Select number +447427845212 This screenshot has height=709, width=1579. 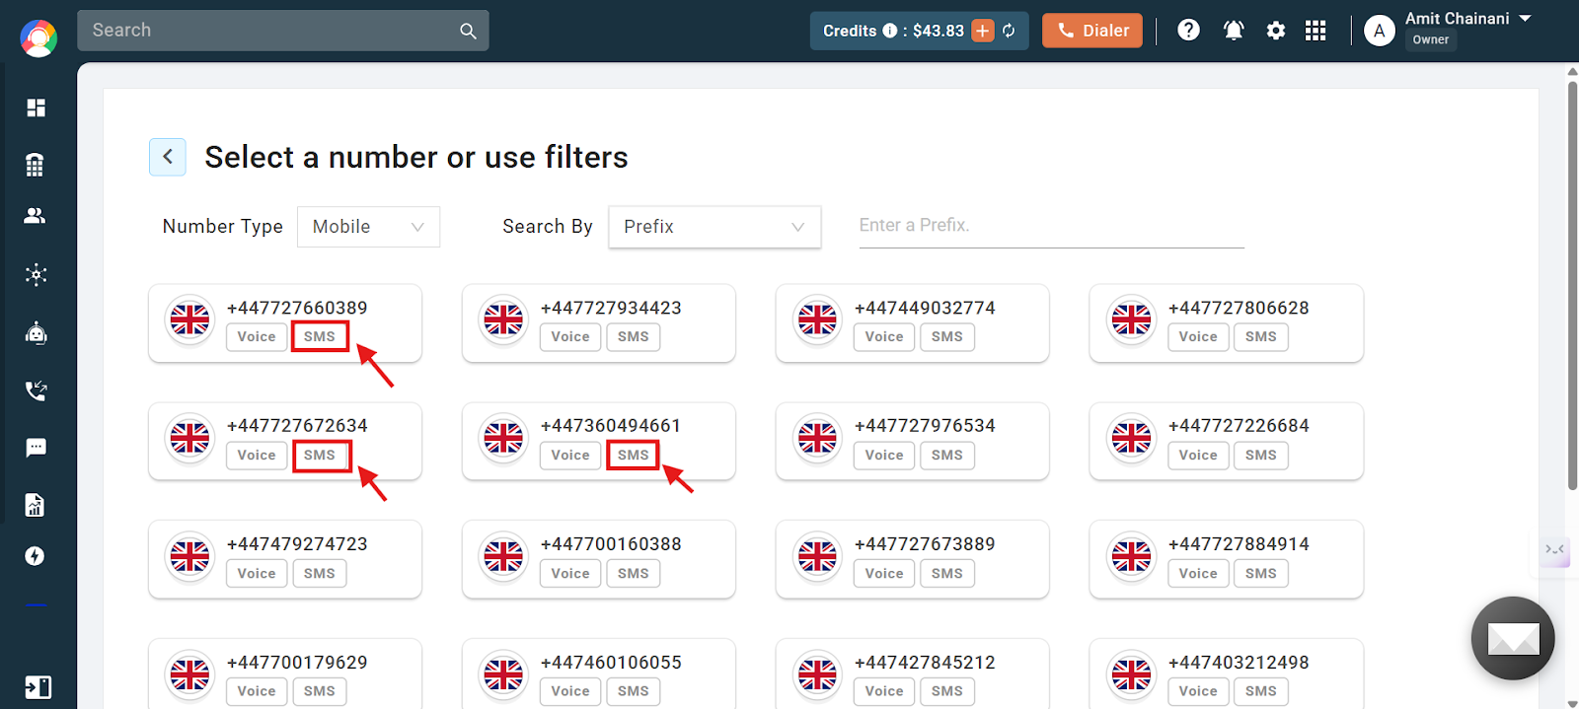point(913,674)
